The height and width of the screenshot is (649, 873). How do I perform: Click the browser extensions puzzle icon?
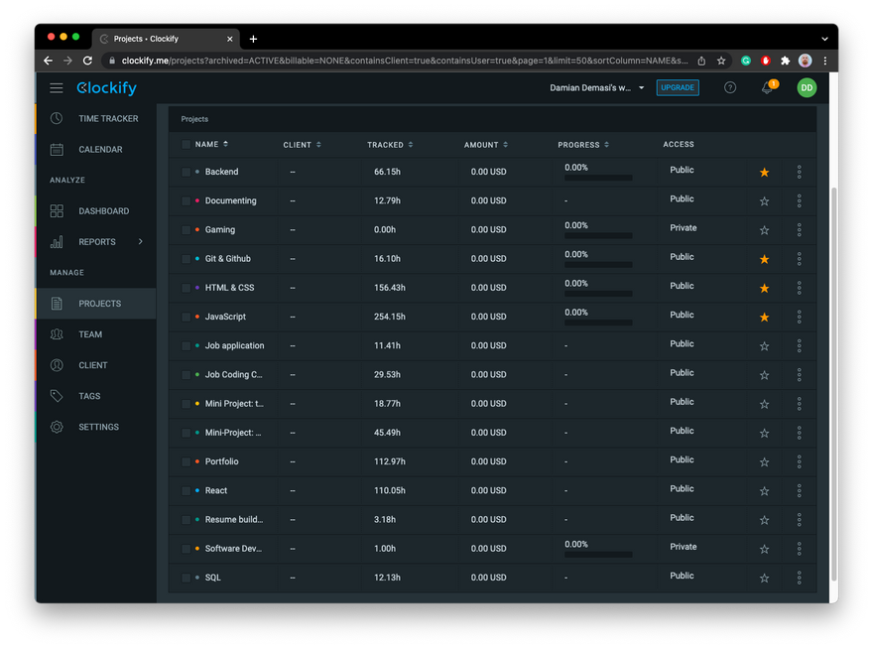pyautogui.click(x=786, y=61)
